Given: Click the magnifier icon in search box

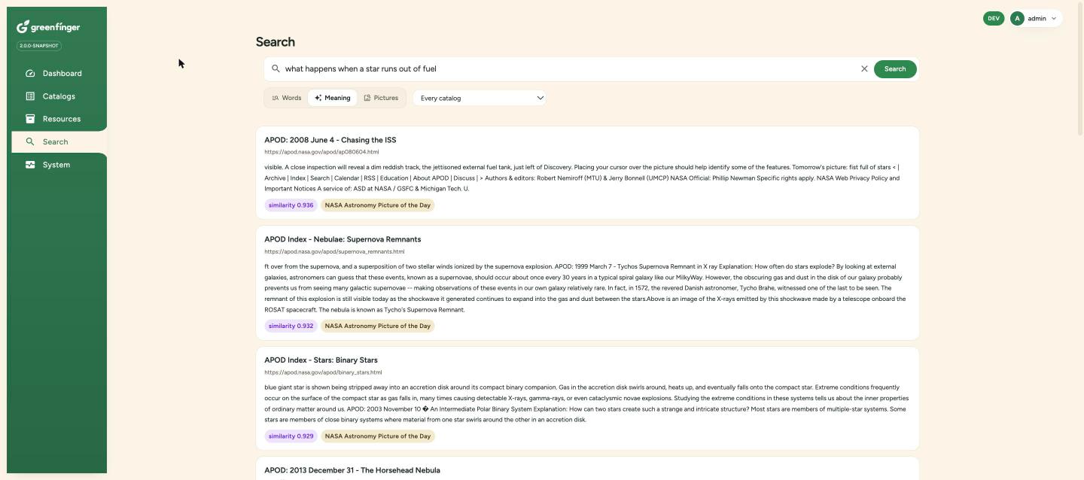Looking at the screenshot, I should 276,68.
